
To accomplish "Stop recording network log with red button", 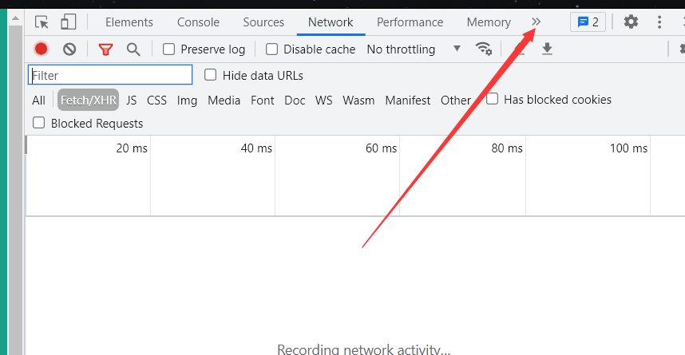I will point(41,49).
